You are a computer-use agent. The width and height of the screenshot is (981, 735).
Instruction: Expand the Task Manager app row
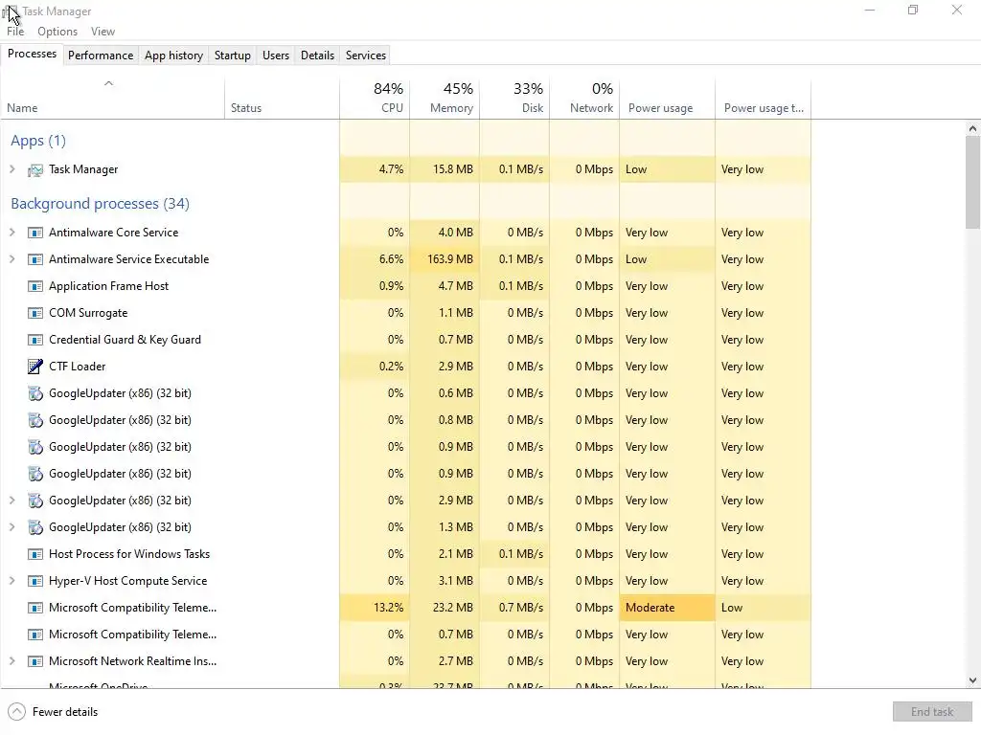[x=11, y=168]
